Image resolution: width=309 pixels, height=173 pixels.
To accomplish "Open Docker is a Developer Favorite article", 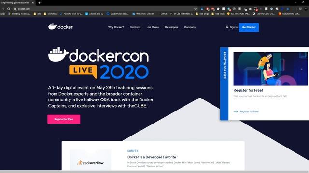I will [x=152, y=157].
